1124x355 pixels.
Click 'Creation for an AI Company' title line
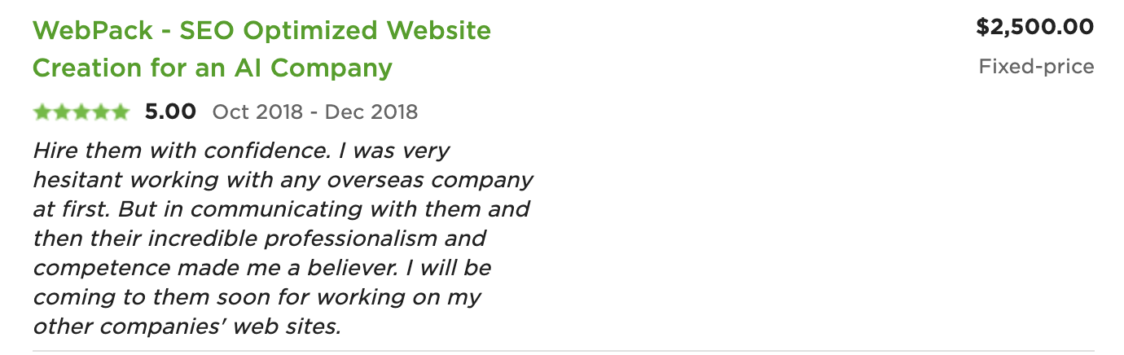[213, 68]
